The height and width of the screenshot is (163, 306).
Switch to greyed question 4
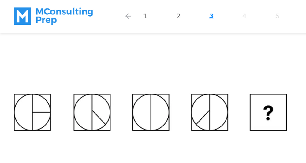[x=244, y=16]
